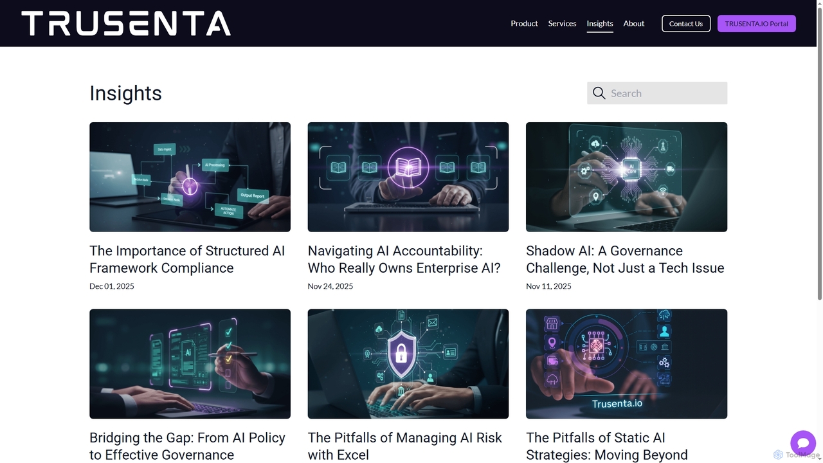Screen dimensions: 823x463
Task: Click title The Importance of Structured AI Framework
Action: pyautogui.click(x=187, y=259)
